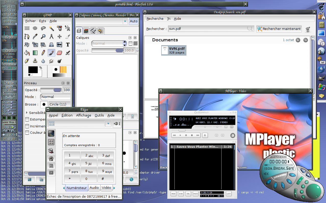This screenshot has height=203, width=326.
Task: Toggle the layer transparency lock checkbox in Calques
Action: (x=131, y=43)
